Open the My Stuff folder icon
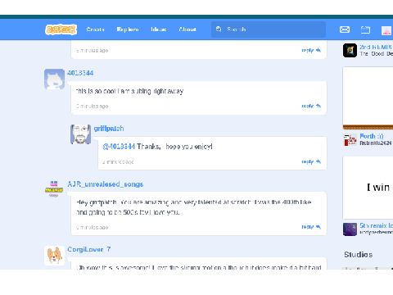This screenshot has height=295, width=393. pos(365,29)
